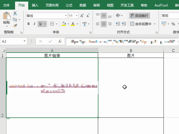Switch to 公式 tab

(69, 5)
